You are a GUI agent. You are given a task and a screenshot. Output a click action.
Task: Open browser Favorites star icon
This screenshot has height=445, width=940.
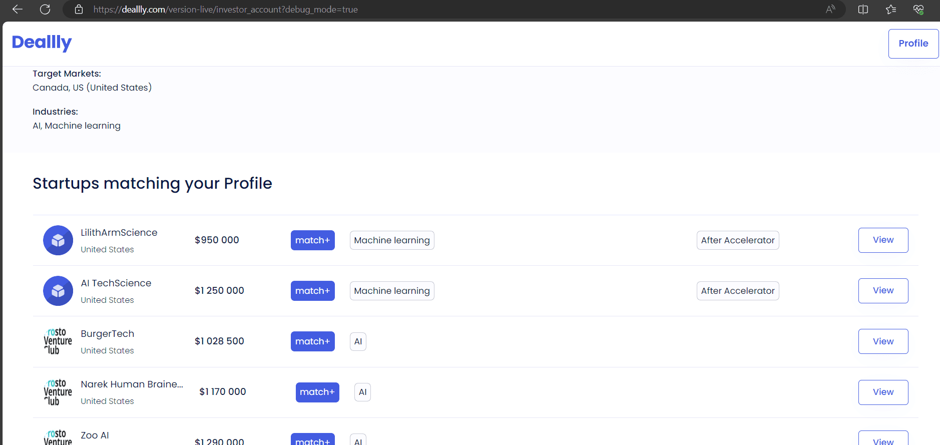click(891, 9)
